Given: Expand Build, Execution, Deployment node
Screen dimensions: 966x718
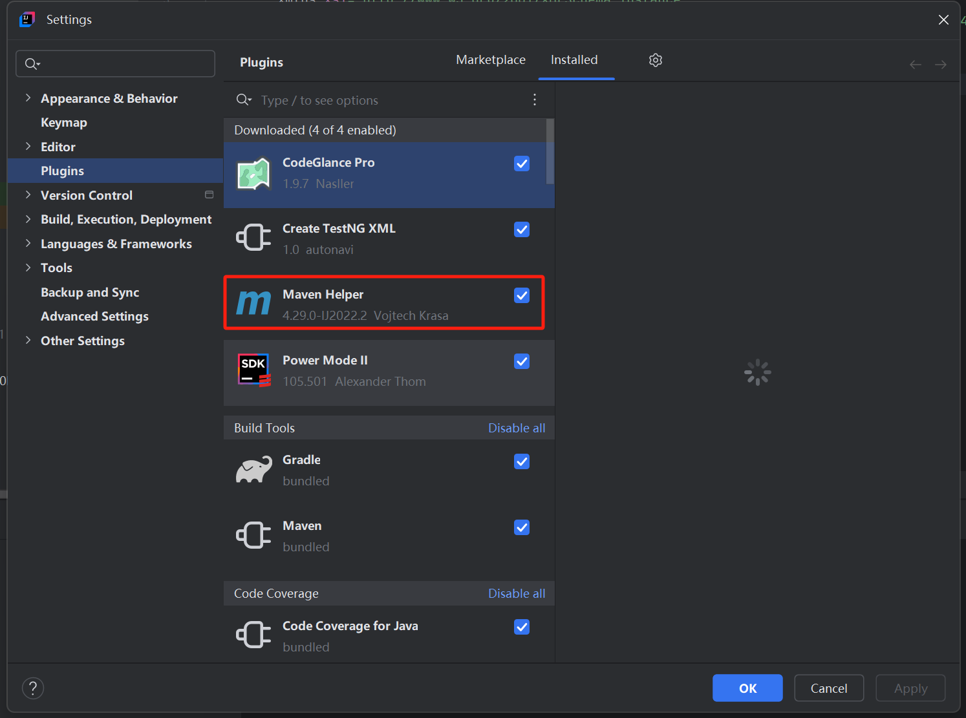Looking at the screenshot, I should (x=28, y=220).
